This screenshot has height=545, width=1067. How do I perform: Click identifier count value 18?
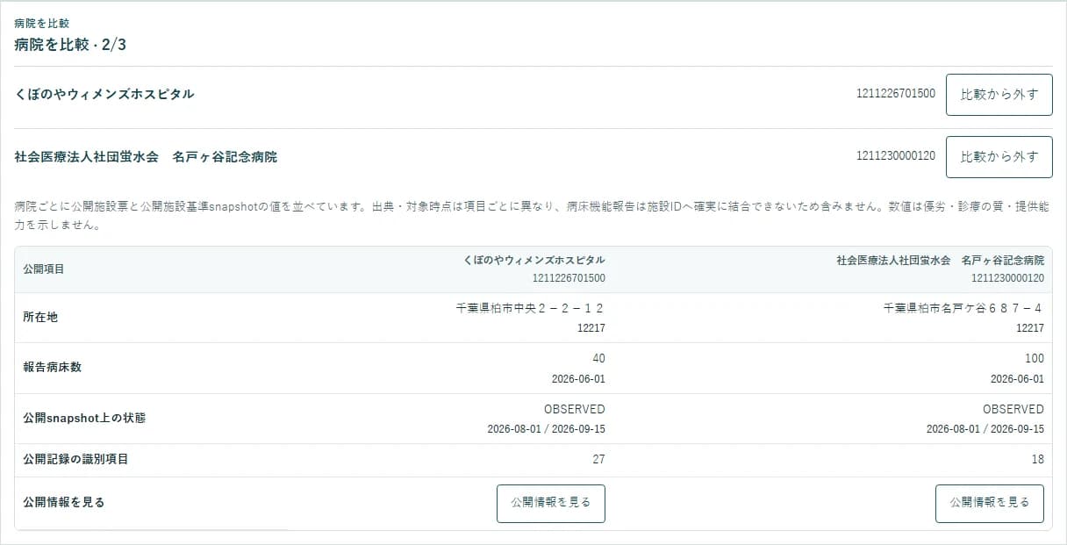click(1037, 459)
